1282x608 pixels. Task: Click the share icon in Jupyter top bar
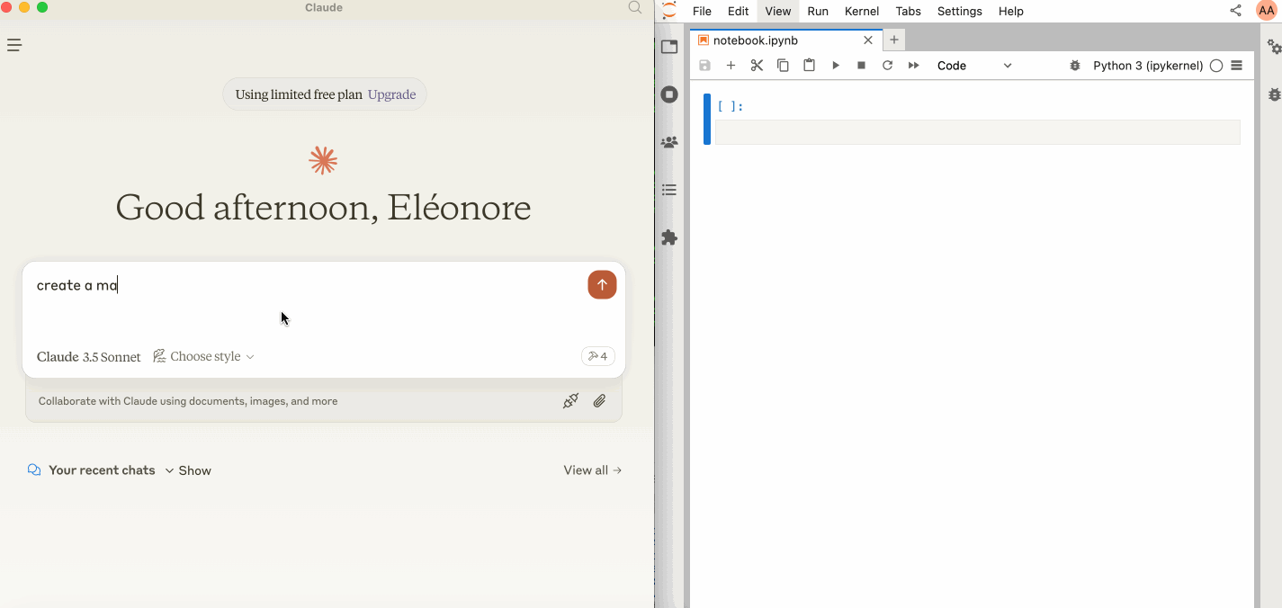pyautogui.click(x=1235, y=11)
